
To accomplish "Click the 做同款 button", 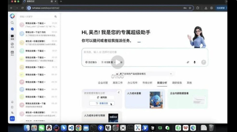I will point(102,98).
